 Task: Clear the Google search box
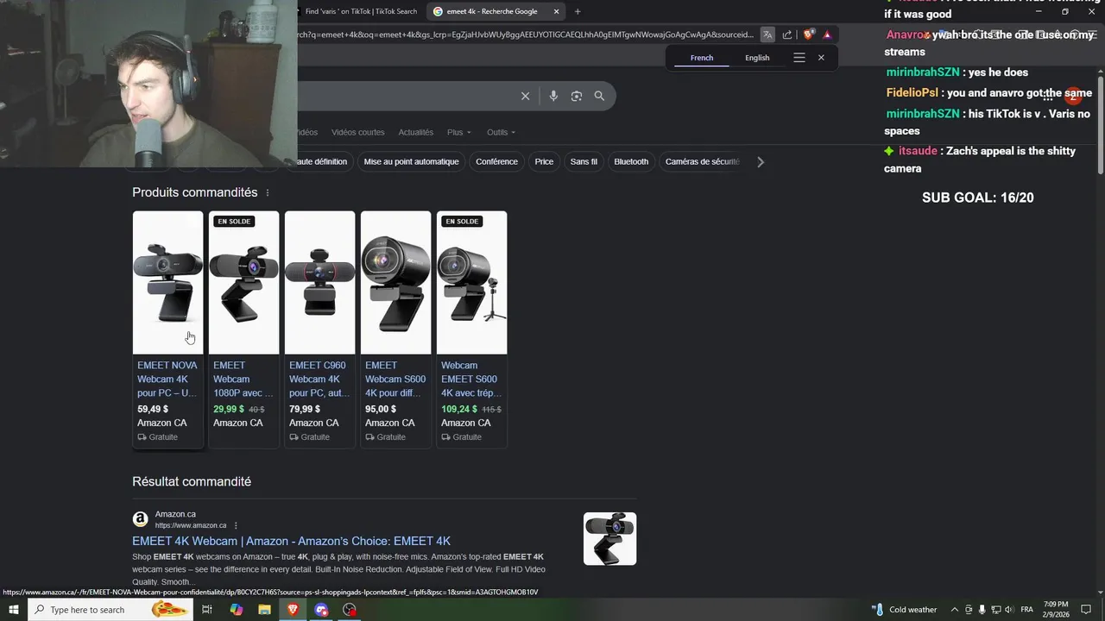(525, 96)
